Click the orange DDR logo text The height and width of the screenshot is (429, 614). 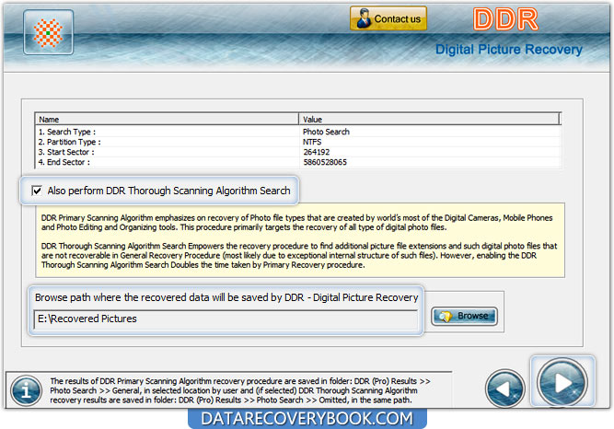[505, 18]
